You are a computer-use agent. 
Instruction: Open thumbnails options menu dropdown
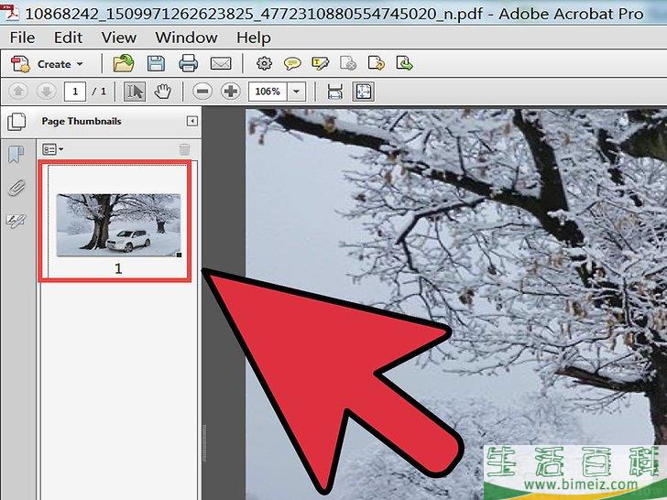click(x=53, y=149)
